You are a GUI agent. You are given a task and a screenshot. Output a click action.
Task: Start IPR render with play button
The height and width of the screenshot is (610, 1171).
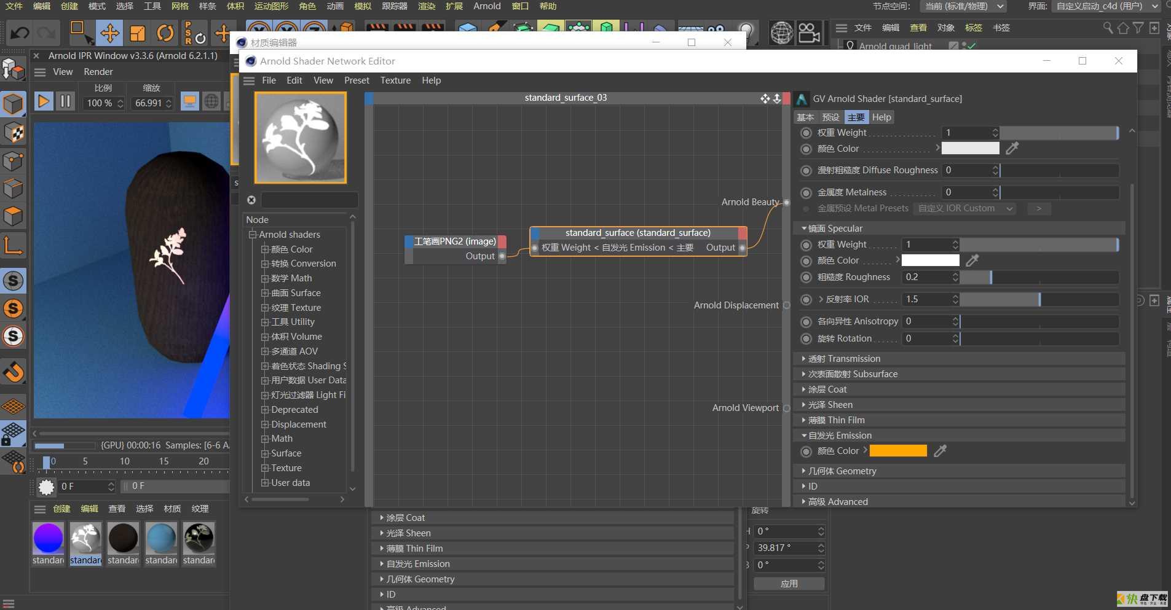point(43,101)
